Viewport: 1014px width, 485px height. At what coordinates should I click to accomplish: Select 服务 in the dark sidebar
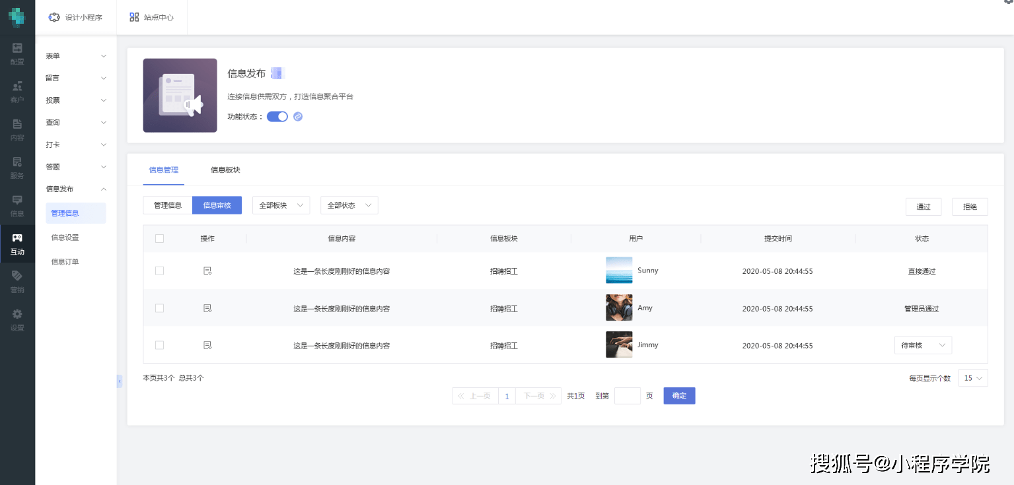[17, 168]
